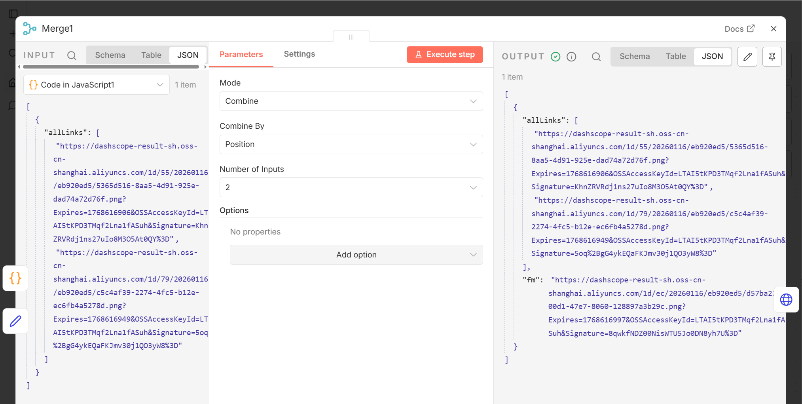This screenshot has height=404, width=802.
Task: Click the input 1 item count
Action: point(185,85)
